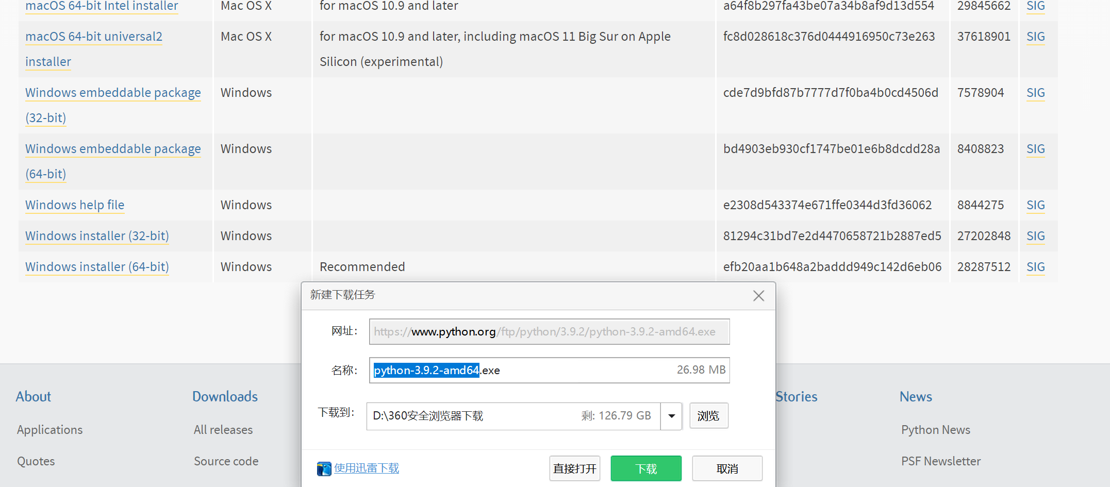The width and height of the screenshot is (1110, 487).
Task: Open the Quotes footer link
Action: click(x=36, y=461)
